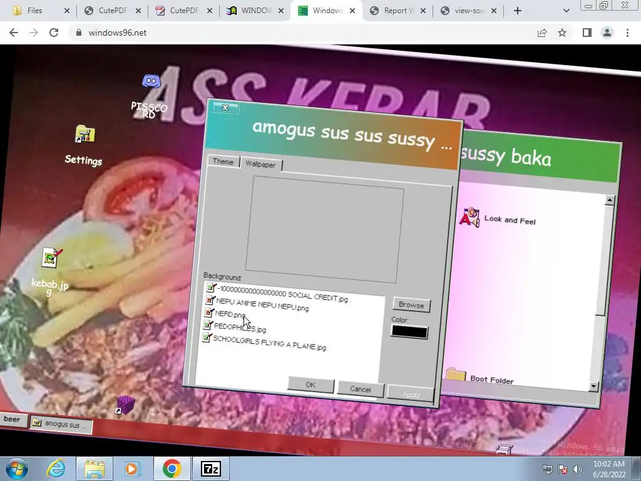Image resolution: width=641 pixels, height=481 pixels.
Task: Click scroll down arrow in sussy baka window
Action: tap(593, 386)
